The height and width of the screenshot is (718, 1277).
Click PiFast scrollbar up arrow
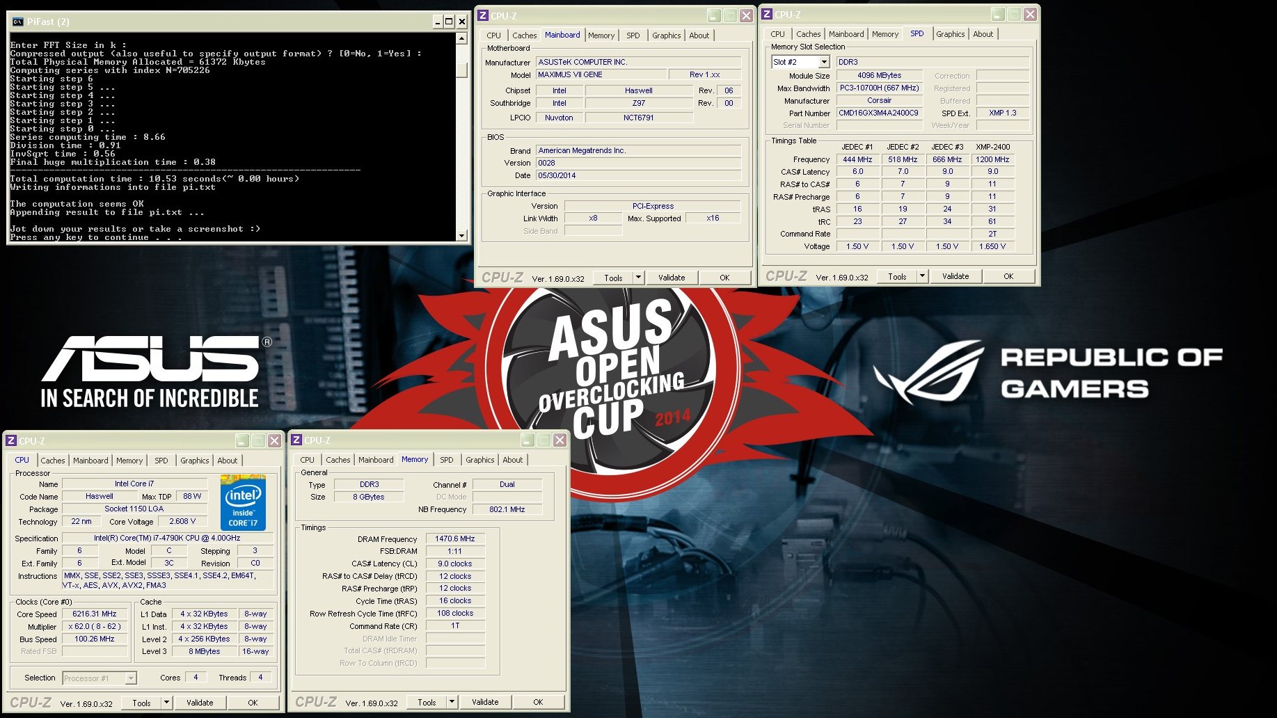click(x=462, y=39)
